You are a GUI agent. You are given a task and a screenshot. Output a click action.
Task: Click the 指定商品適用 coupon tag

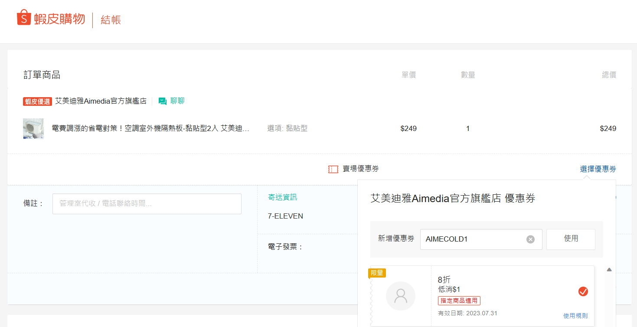[x=459, y=301]
